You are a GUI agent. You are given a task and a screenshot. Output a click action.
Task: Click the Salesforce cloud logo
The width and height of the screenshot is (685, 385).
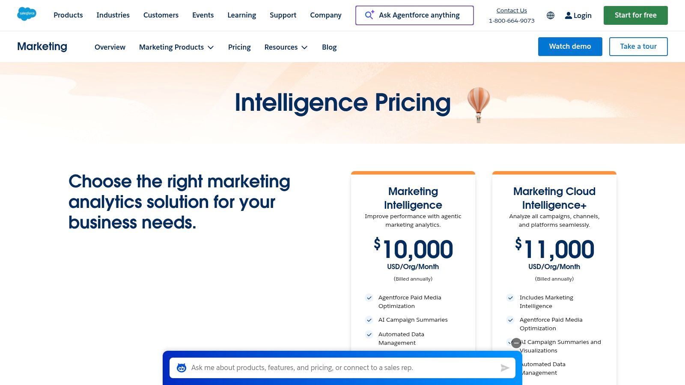point(27,14)
